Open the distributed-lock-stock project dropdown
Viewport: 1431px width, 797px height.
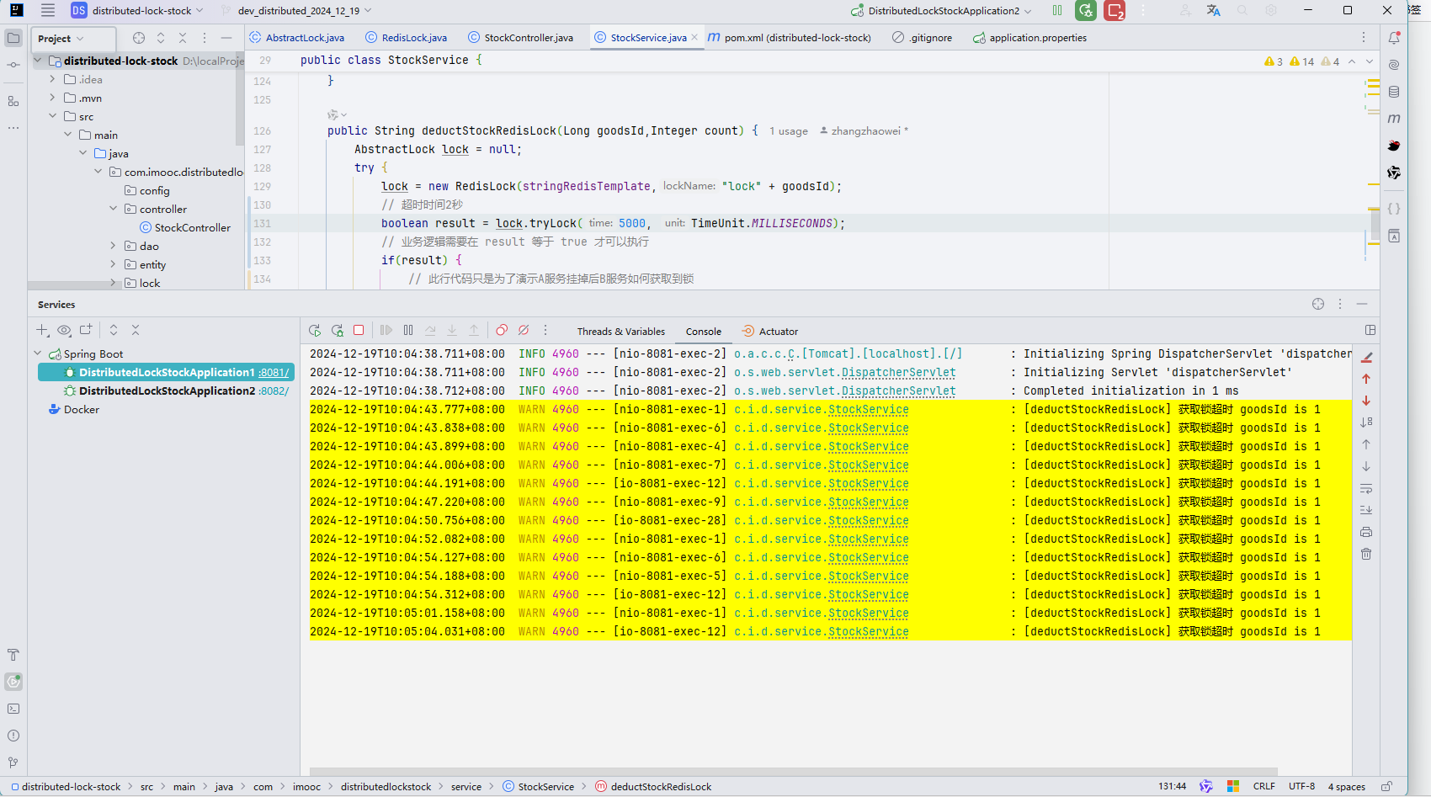pos(138,10)
